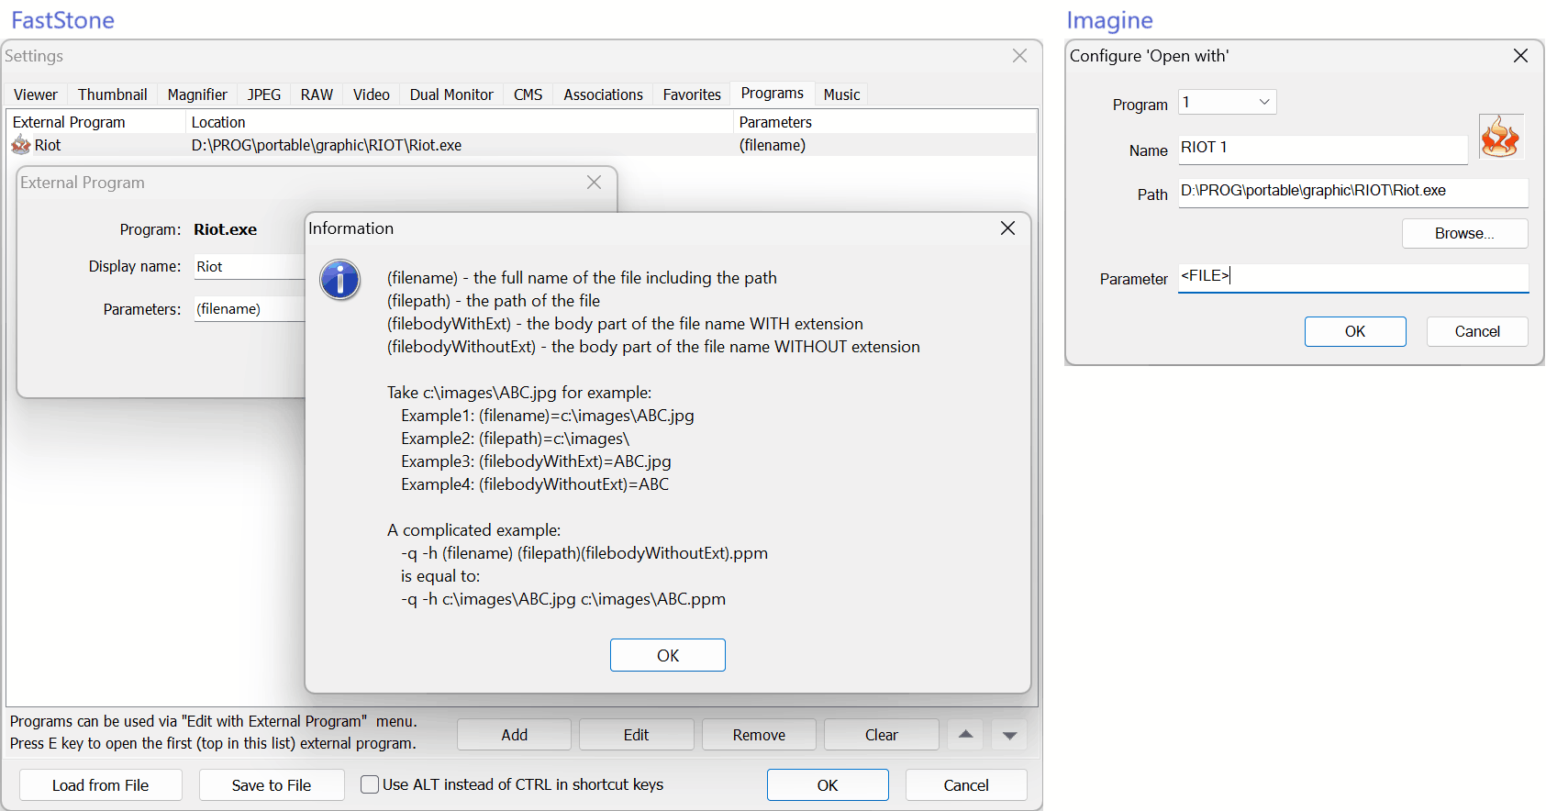This screenshot has height=811, width=1546.
Task: Click the External Program column header
Action: pos(95,122)
